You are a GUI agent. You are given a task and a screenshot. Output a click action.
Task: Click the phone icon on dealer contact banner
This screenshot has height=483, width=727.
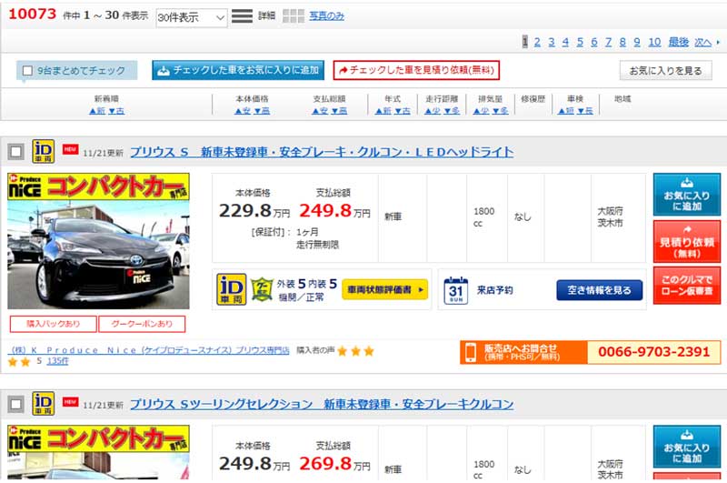click(x=471, y=352)
